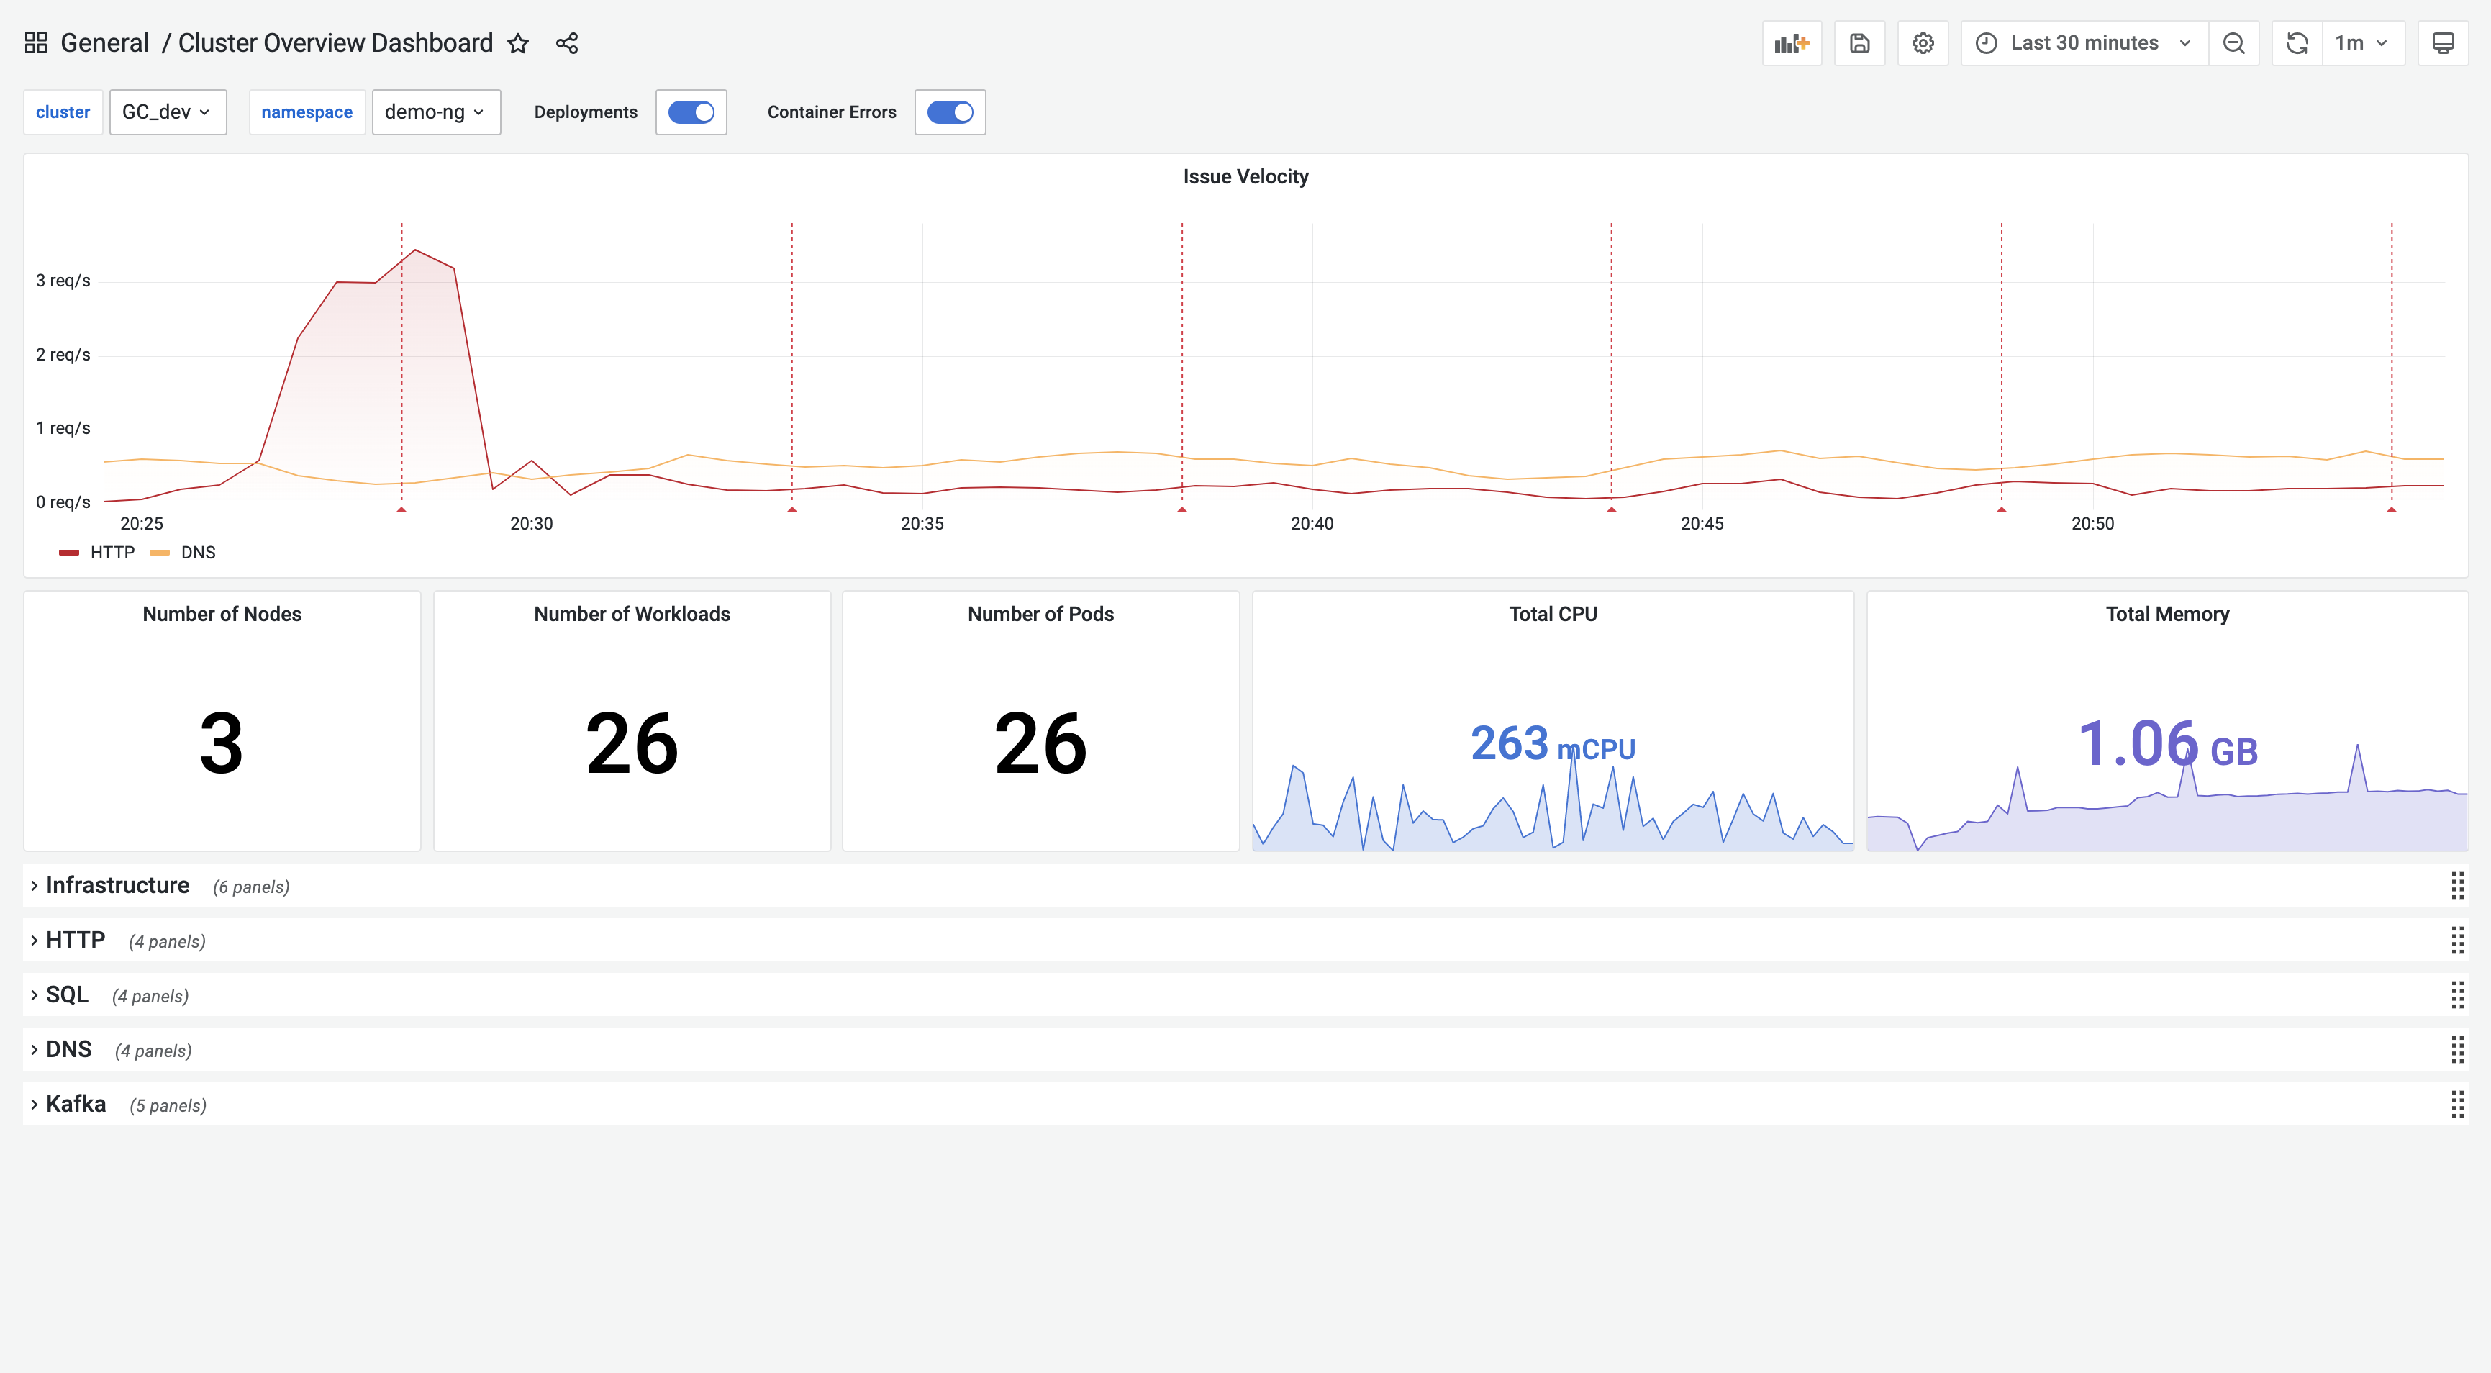Refresh dashboard with circular arrows icon
This screenshot has width=2491, height=1373.
2297,43
